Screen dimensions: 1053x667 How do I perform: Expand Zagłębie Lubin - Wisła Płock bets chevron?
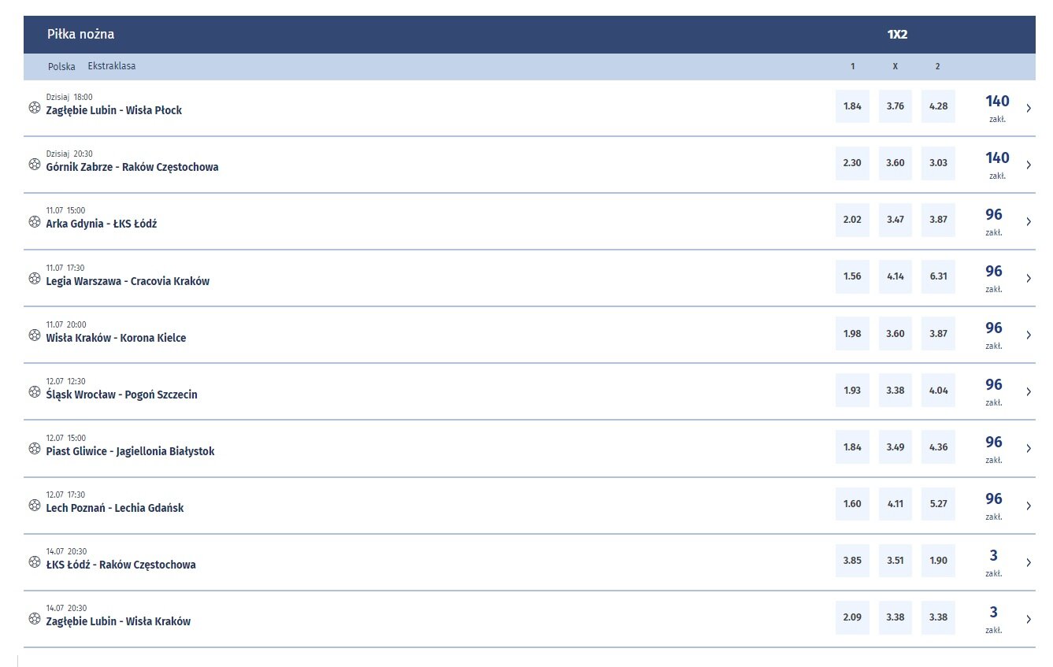coord(1029,108)
